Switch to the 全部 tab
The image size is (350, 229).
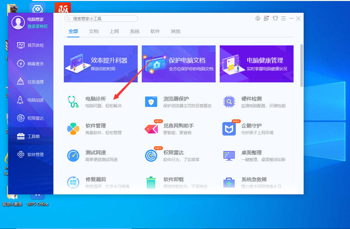coord(73,31)
